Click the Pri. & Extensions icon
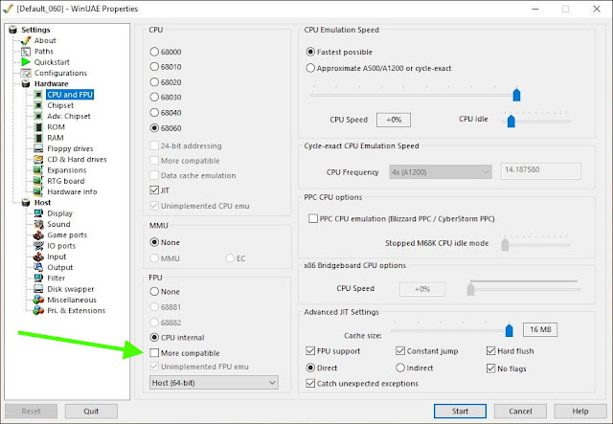The width and height of the screenshot is (613, 424). point(38,311)
